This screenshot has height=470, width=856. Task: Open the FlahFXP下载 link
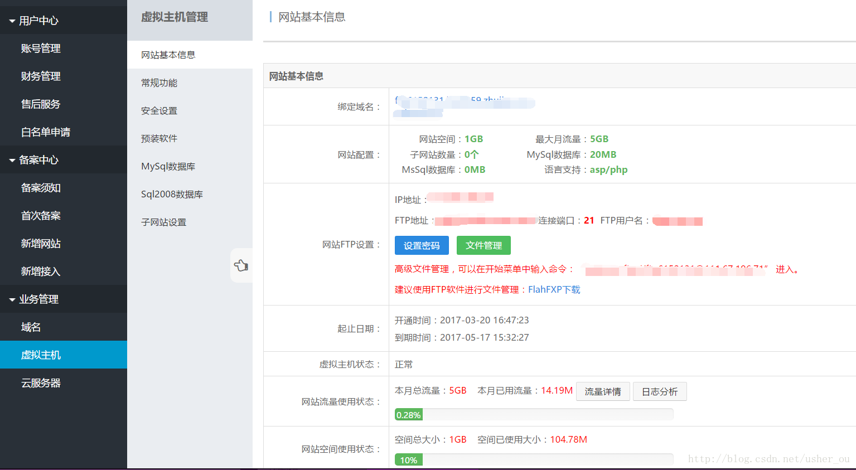[x=554, y=289]
